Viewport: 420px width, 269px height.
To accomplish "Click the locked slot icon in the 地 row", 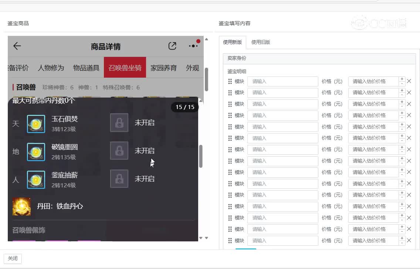I will pos(119,151).
